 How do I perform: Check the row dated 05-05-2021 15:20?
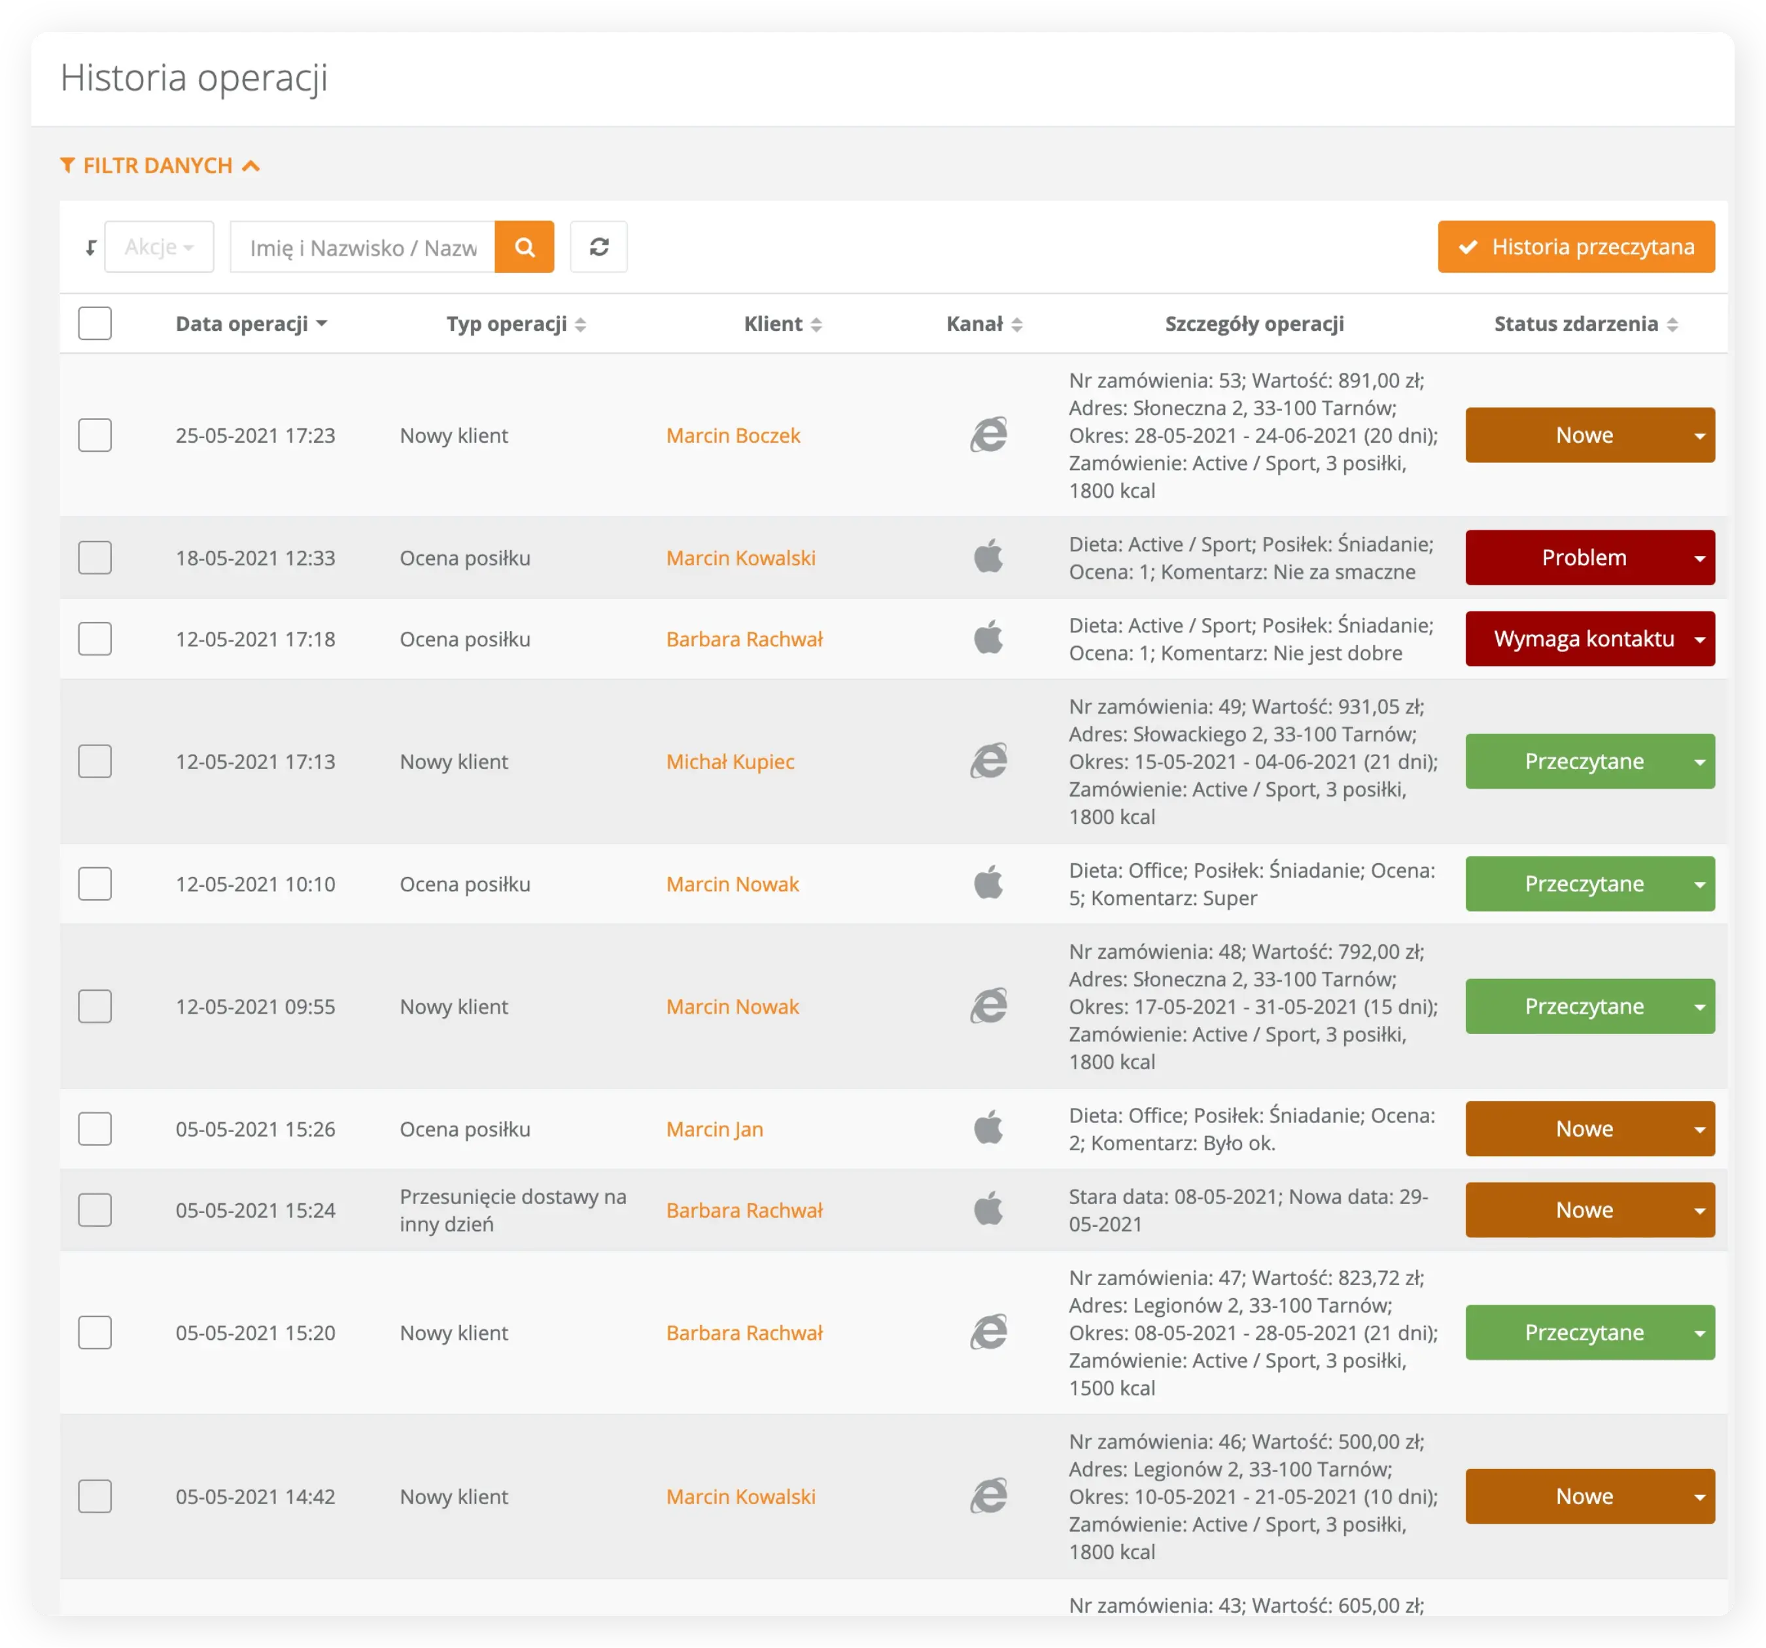(95, 1333)
